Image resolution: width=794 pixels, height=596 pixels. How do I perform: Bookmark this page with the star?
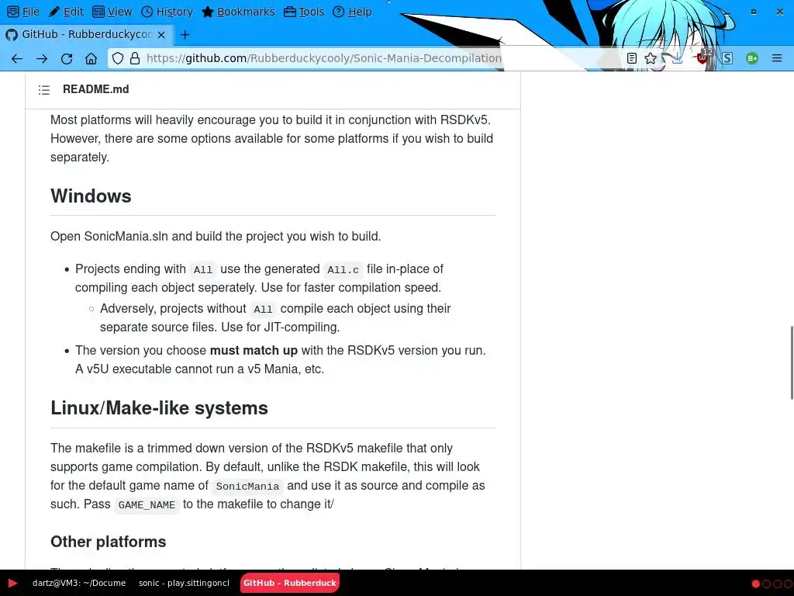[x=651, y=58]
